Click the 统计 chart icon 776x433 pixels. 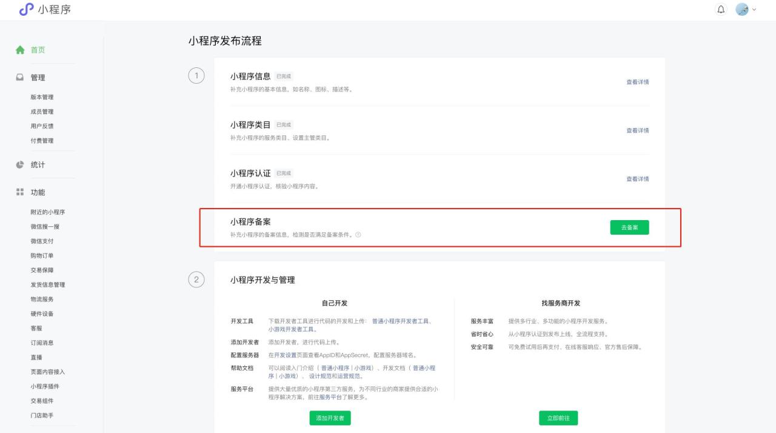(21, 164)
